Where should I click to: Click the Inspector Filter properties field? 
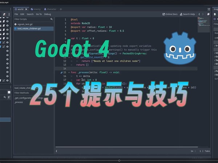pyautogui.click(x=216, y=24)
